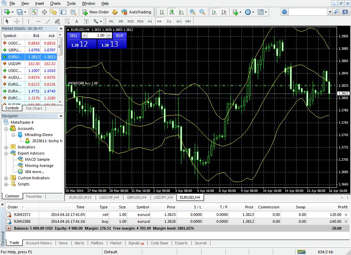351x255 pixels.
Task: Click the one-click BUY button
Action: [120, 36]
